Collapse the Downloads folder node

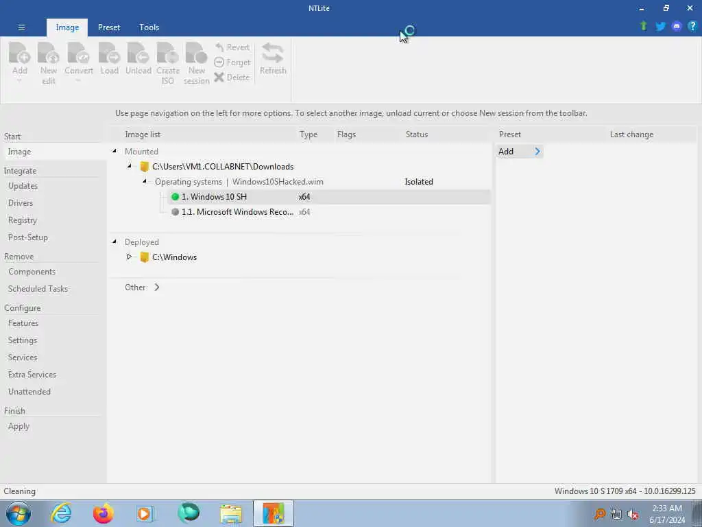[x=130, y=166]
